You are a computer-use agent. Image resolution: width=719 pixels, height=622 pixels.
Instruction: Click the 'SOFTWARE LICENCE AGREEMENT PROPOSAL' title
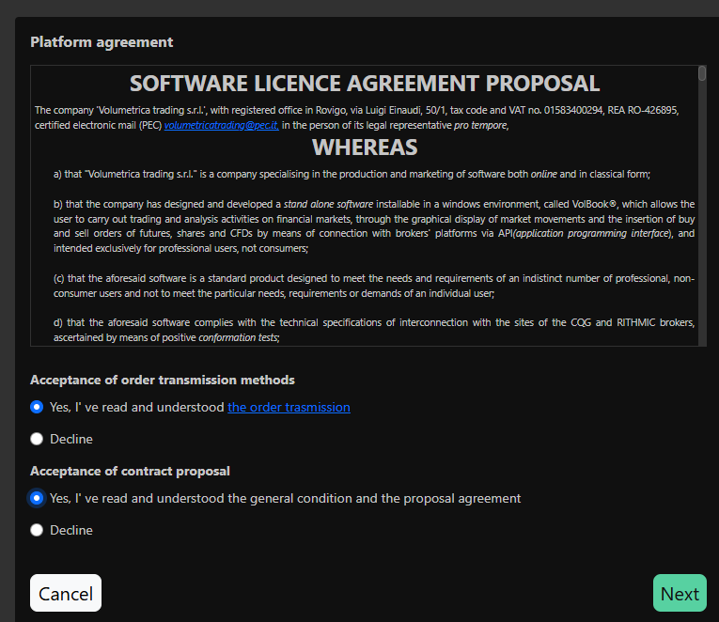click(365, 84)
